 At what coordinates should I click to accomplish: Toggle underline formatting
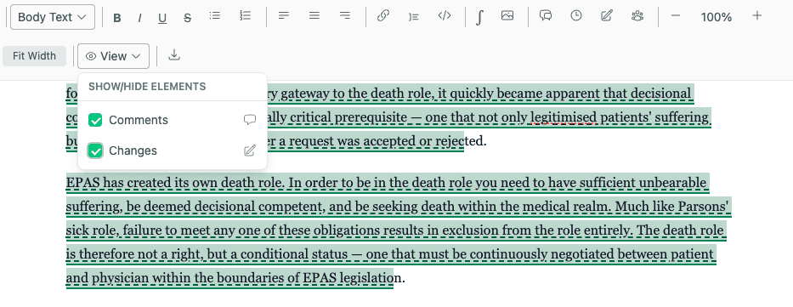(x=162, y=19)
